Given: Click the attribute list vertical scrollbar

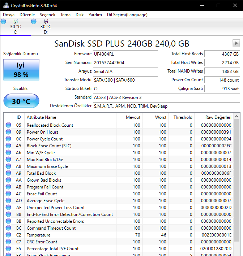Looking at the screenshot, I should [237, 181].
